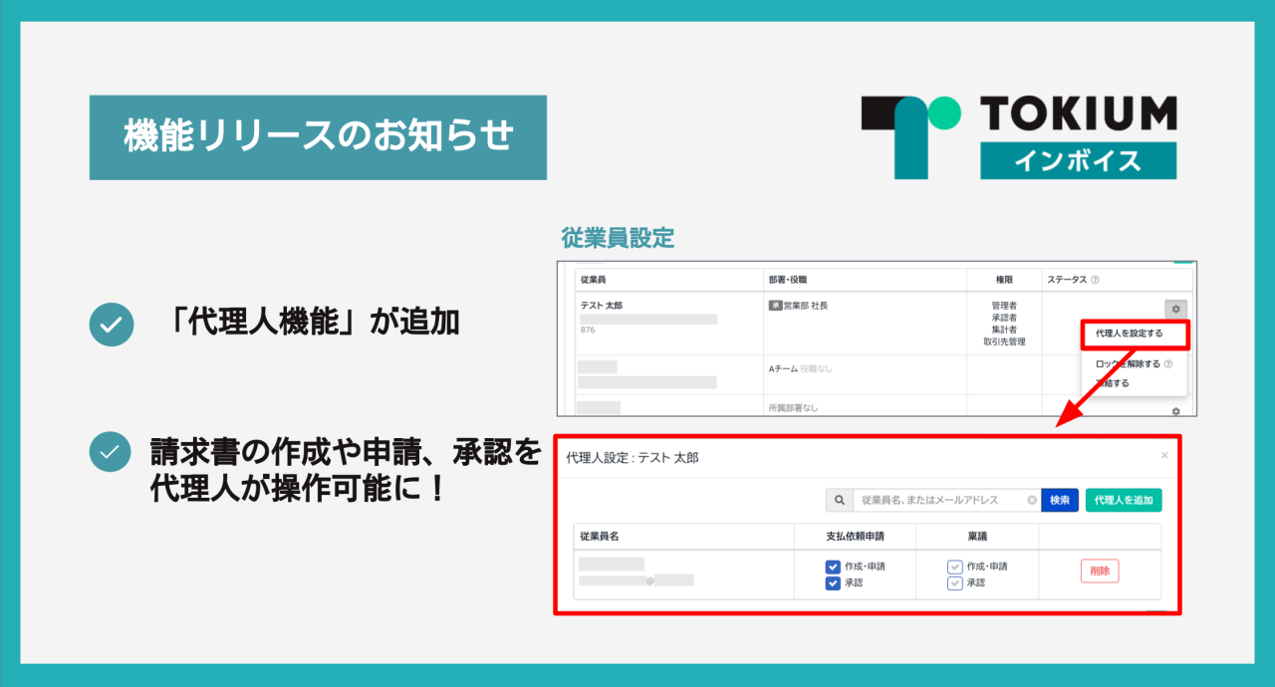Screen dimensions: 1275x687
Task: Click the 代理人を追加 button
Action: point(1124,500)
